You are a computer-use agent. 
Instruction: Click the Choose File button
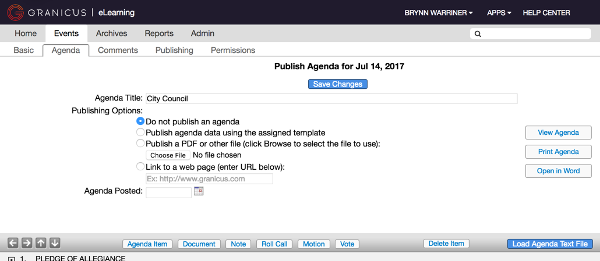click(168, 155)
